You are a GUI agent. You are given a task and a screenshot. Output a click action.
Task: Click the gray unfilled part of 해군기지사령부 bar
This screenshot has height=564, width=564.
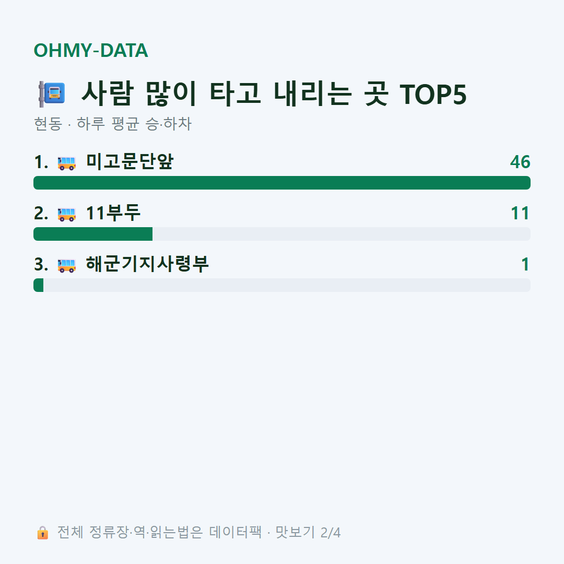(x=287, y=285)
